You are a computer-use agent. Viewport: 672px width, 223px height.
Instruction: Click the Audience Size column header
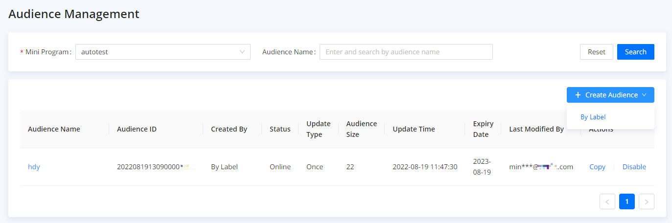pyautogui.click(x=361, y=129)
